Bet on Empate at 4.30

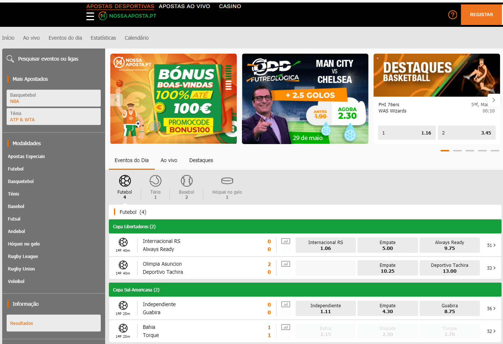tap(388, 308)
